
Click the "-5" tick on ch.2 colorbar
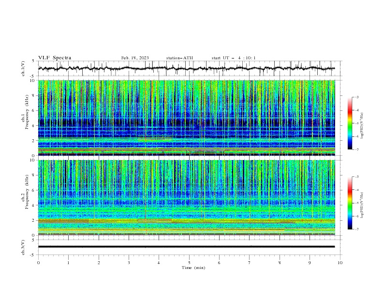357,203
